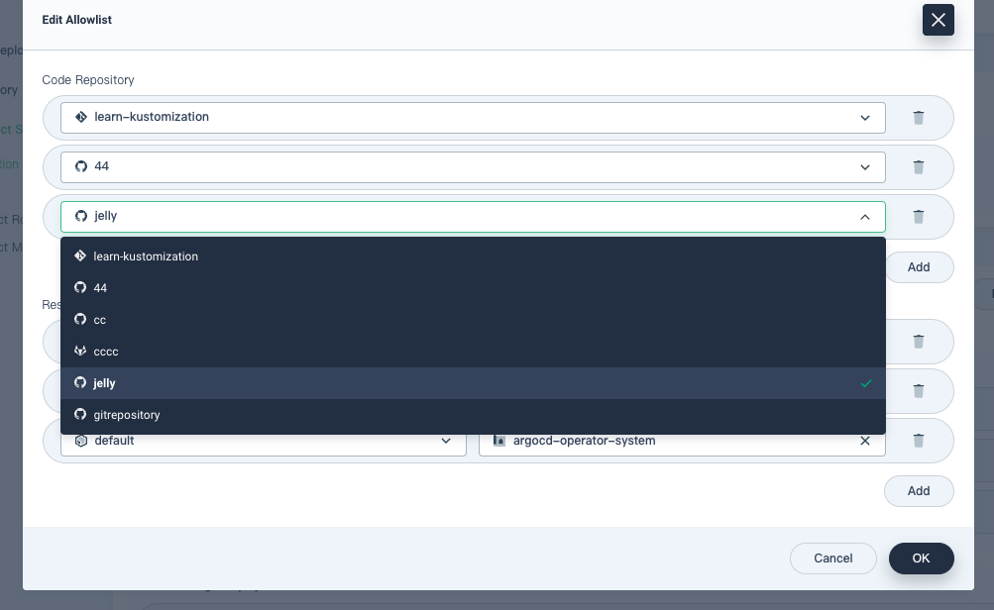Click the cluster icon next to argocd-operator-system

pos(499,441)
